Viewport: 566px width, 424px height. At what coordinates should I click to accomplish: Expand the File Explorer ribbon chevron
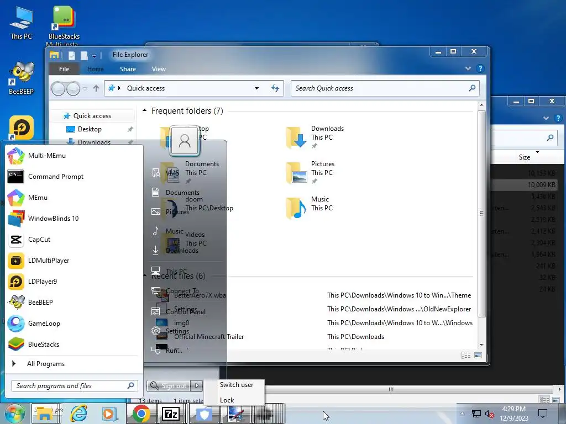(468, 68)
